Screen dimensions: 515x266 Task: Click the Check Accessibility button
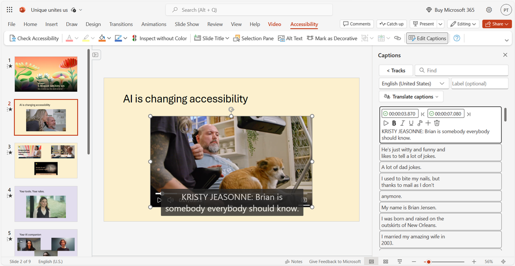[34, 39]
